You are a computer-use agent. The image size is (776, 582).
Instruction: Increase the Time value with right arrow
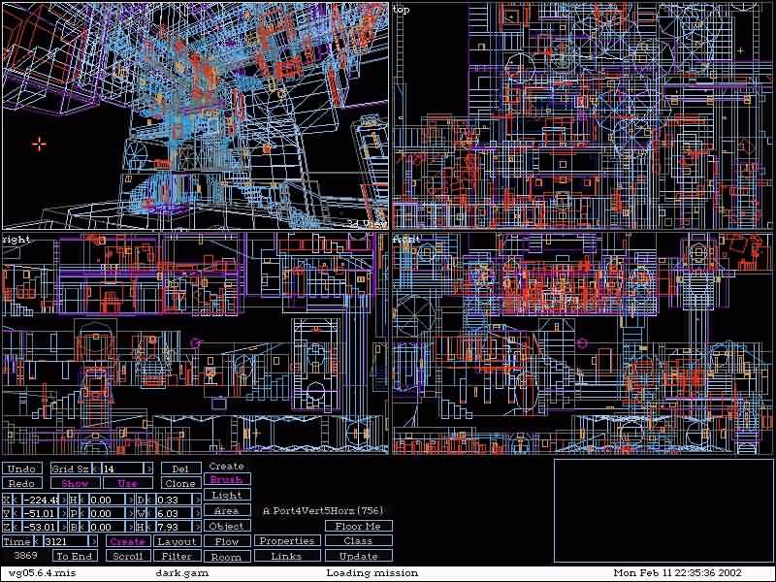94,541
